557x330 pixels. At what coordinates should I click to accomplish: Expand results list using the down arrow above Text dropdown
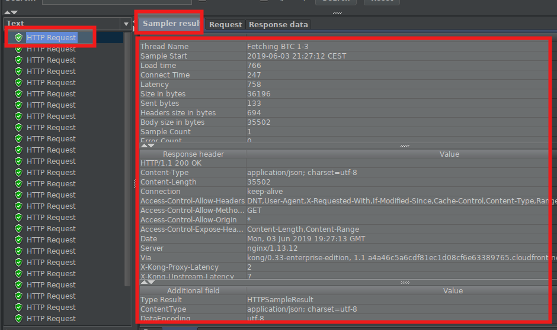(14, 12)
